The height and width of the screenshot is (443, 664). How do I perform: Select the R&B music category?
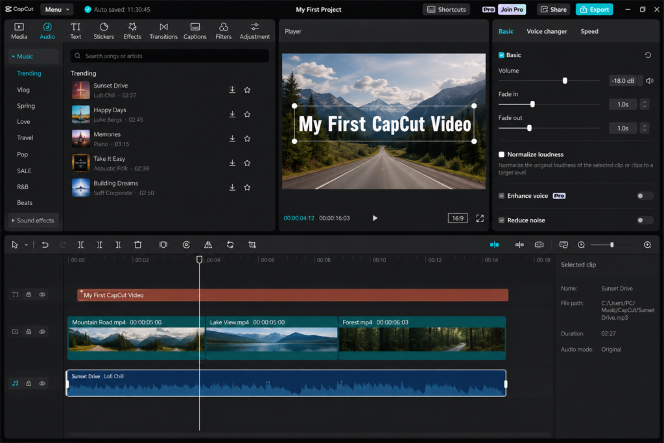(23, 187)
